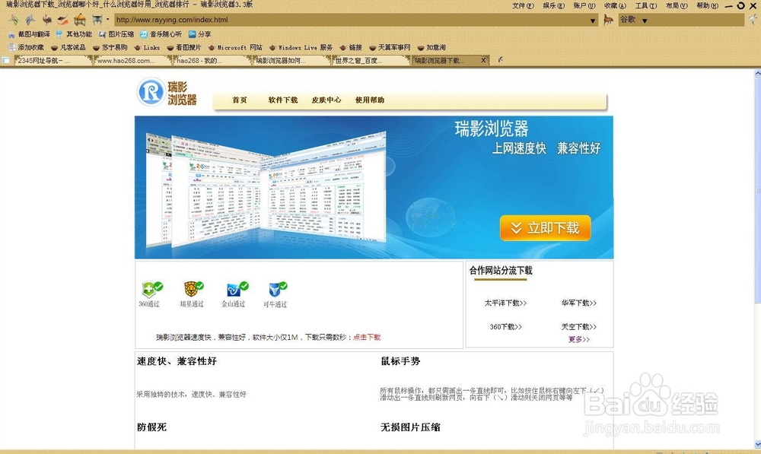Click the red 点击下载 link
This screenshot has height=454, width=761.
367,337
